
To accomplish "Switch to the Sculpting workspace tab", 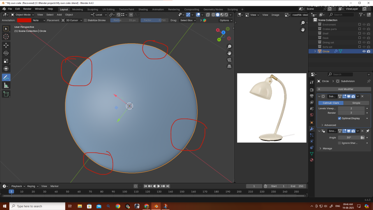I will (93, 9).
